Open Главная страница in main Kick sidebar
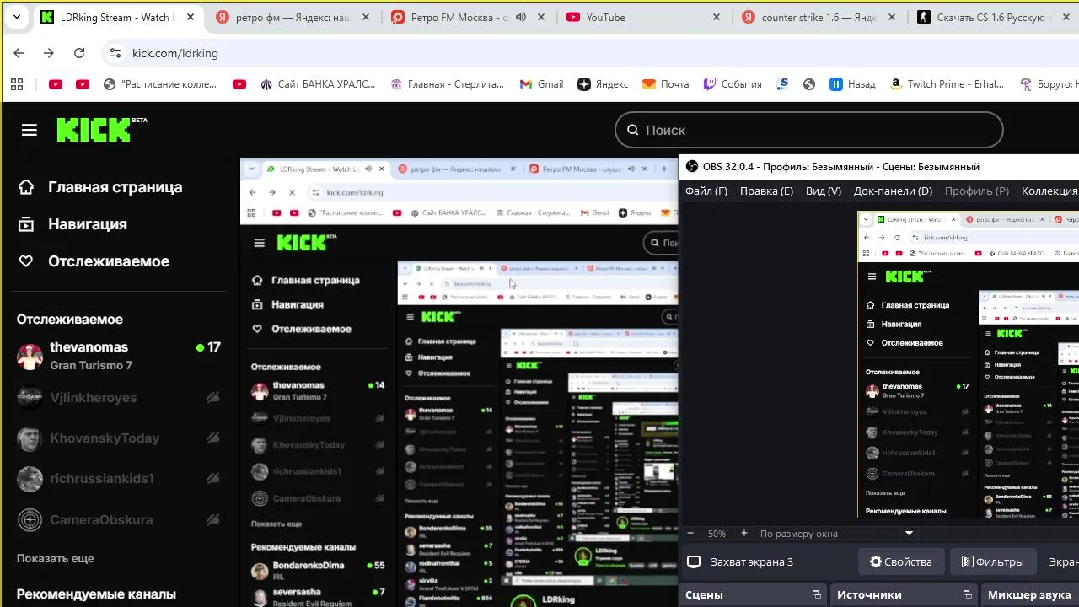Viewport: 1079px width, 607px height. [100, 187]
